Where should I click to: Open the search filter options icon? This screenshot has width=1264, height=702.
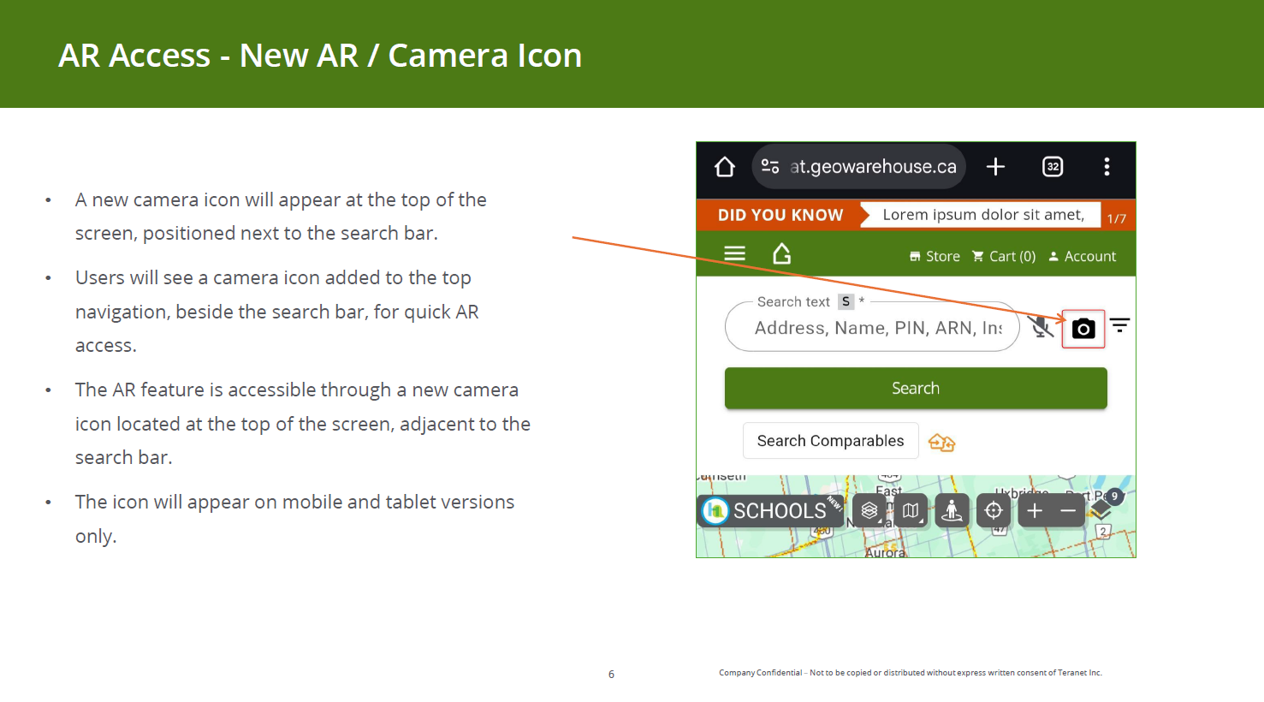1119,325
